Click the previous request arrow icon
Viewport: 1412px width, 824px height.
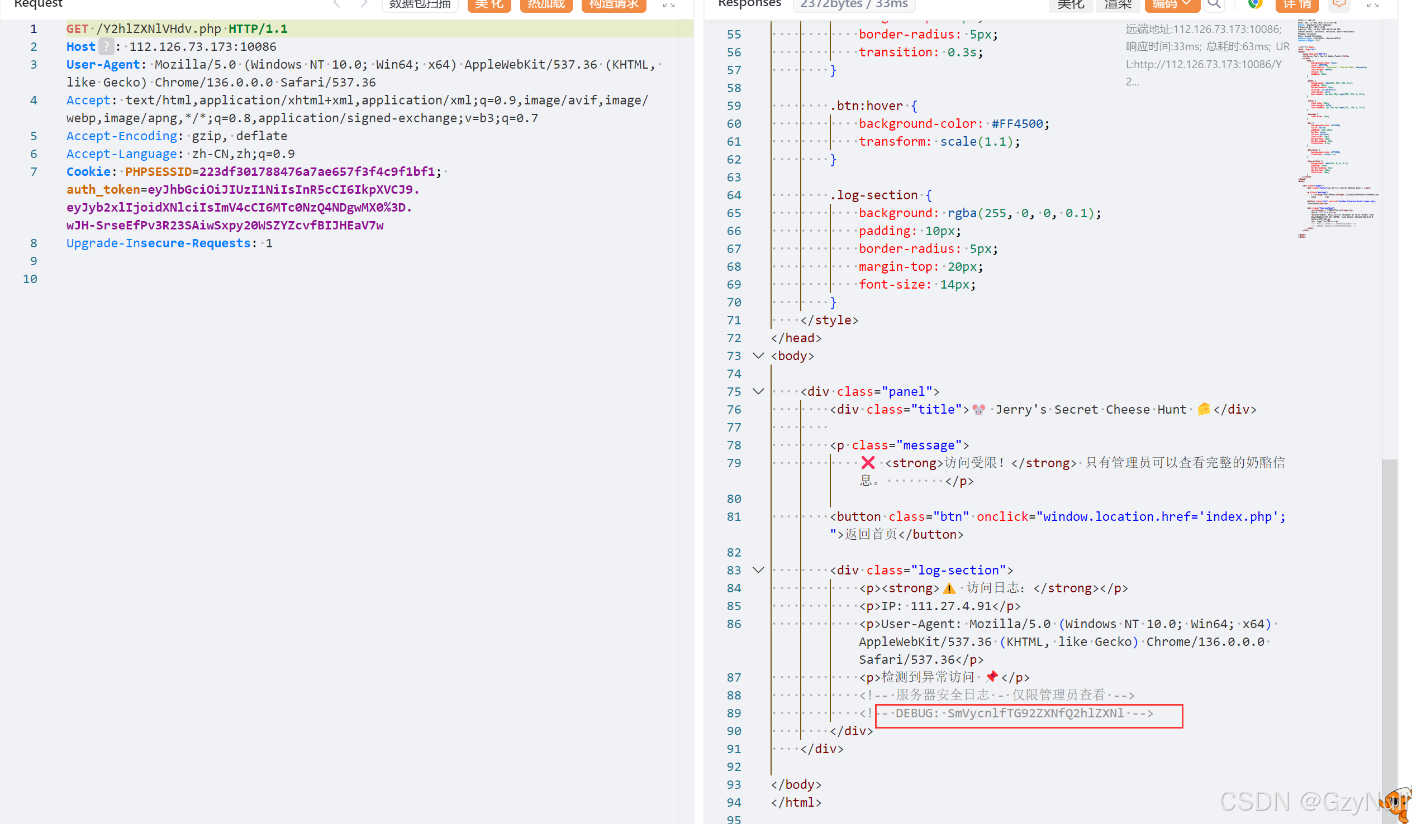[x=337, y=4]
